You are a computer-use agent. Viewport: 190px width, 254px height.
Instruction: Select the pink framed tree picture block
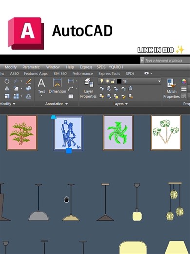(22, 133)
